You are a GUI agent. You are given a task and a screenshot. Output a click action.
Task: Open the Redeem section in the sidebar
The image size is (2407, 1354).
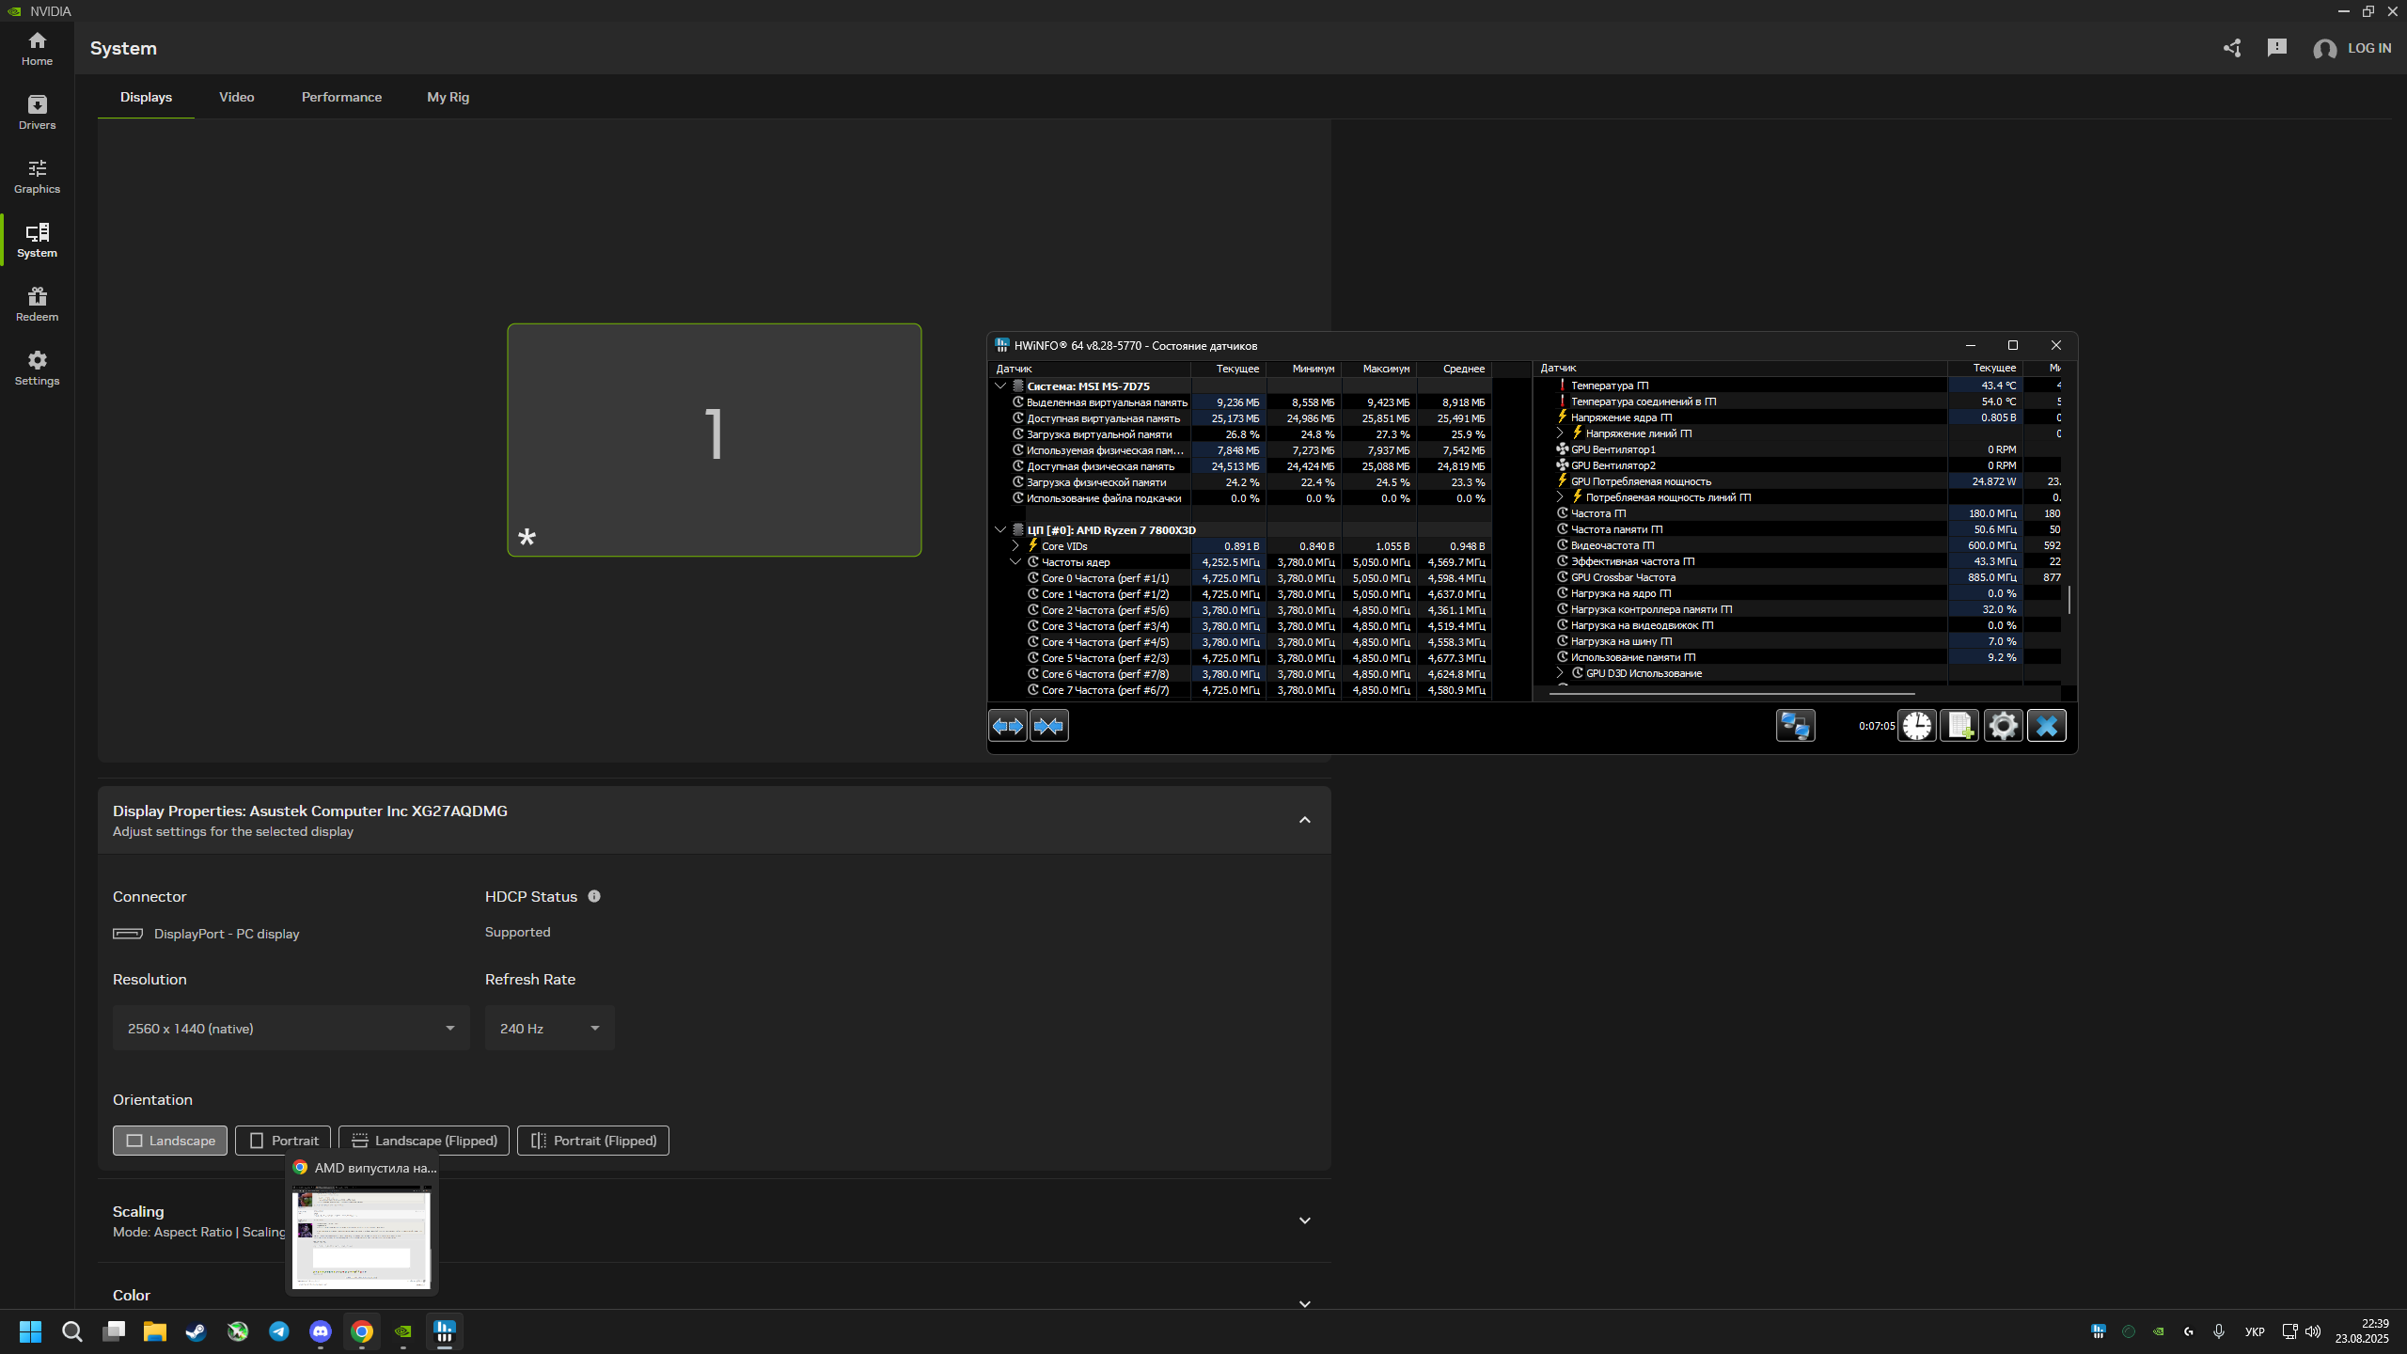[37, 305]
